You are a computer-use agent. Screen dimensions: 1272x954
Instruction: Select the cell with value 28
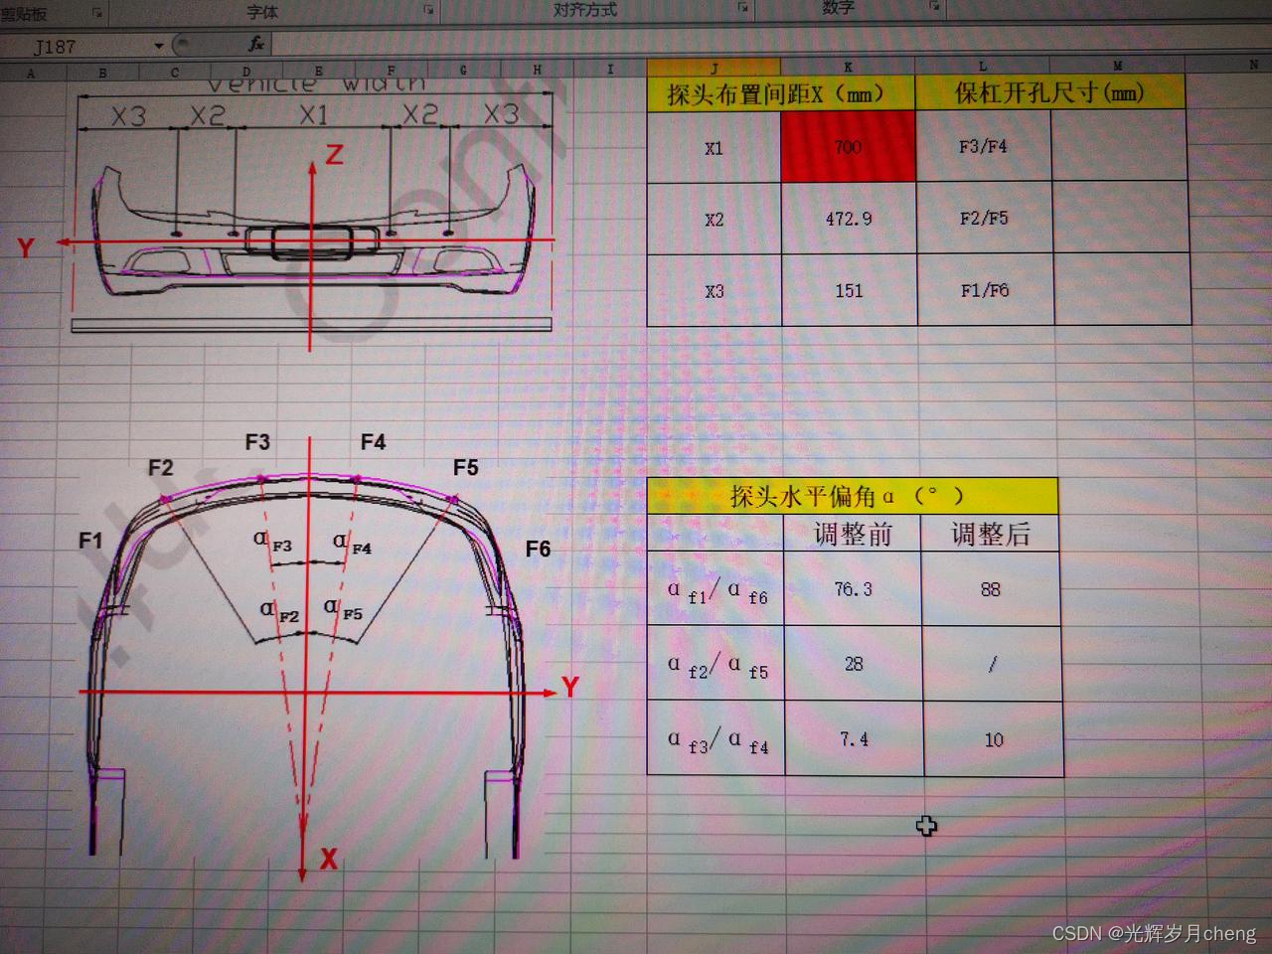pos(854,664)
